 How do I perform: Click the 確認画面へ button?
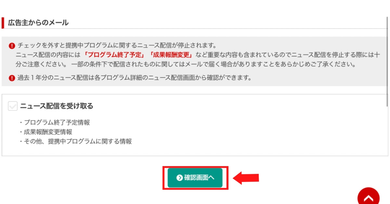point(195,178)
